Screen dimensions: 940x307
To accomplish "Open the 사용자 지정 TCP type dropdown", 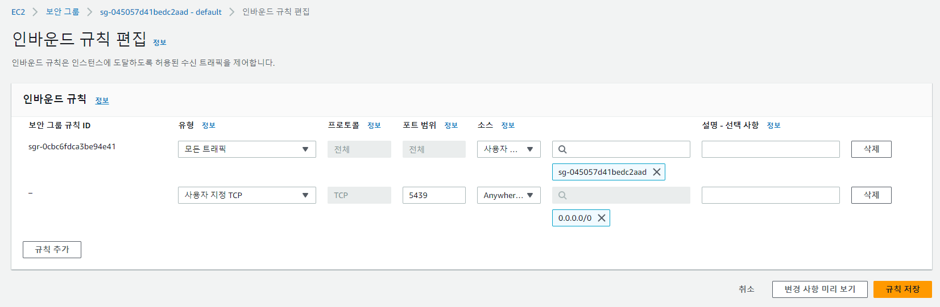I will coord(247,195).
